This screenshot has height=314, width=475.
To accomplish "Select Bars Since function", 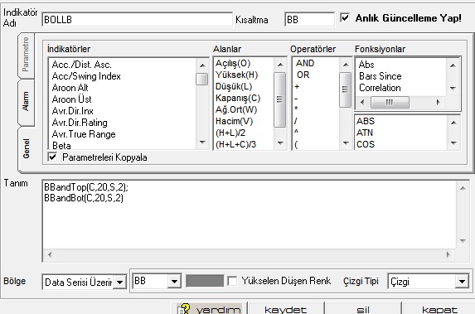I will tap(380, 76).
